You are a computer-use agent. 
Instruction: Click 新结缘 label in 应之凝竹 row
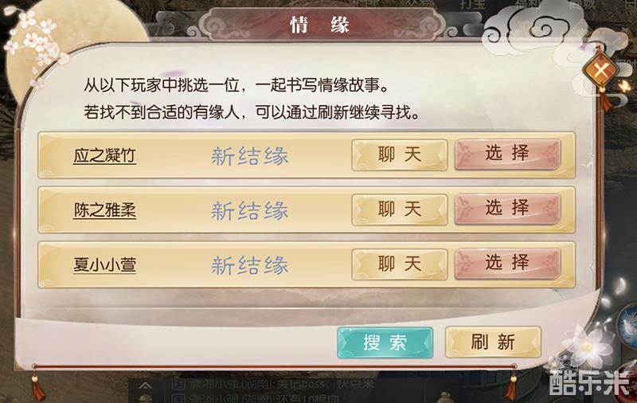[x=249, y=156]
